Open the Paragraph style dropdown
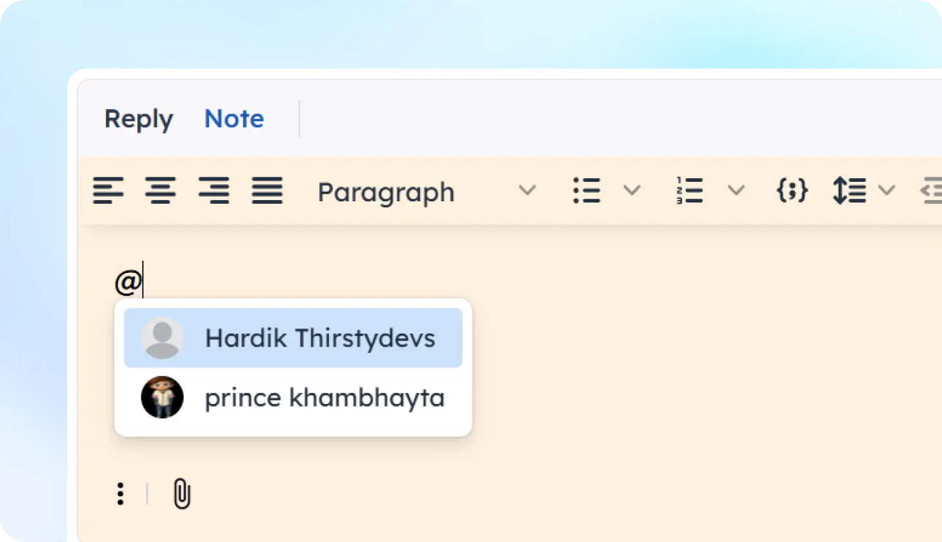Viewport: 942px width, 542px height. pyautogui.click(x=426, y=192)
